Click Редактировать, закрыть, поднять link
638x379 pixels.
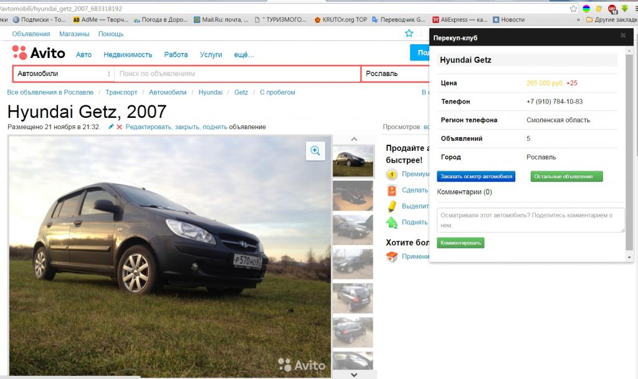tap(176, 127)
